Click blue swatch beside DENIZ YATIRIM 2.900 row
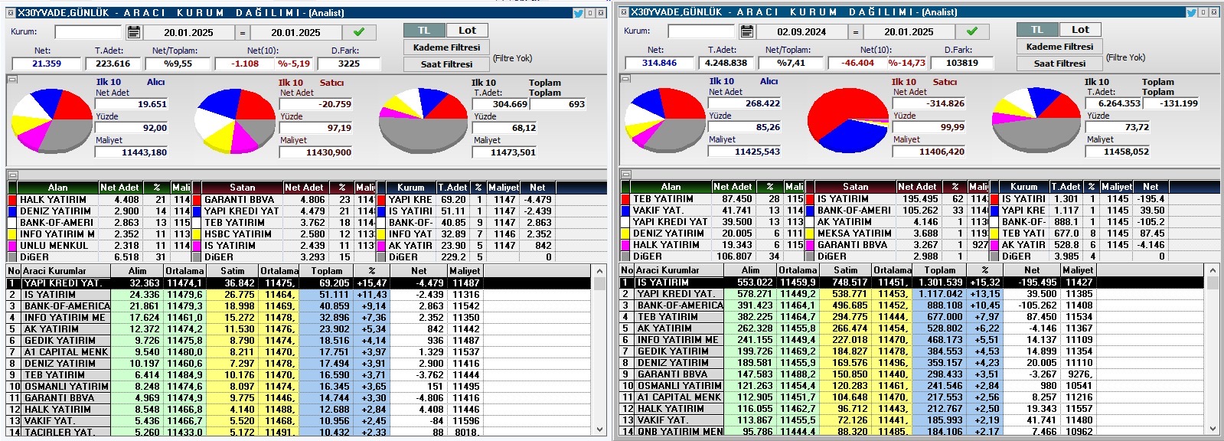 [x=11, y=211]
